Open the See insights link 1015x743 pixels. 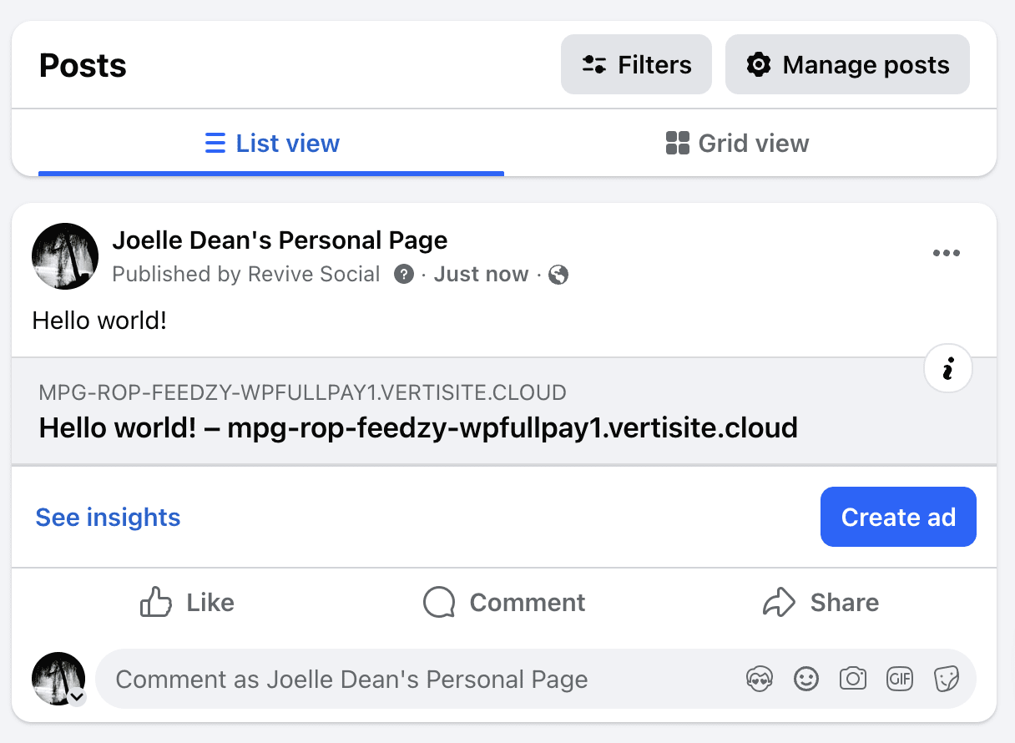[108, 518]
